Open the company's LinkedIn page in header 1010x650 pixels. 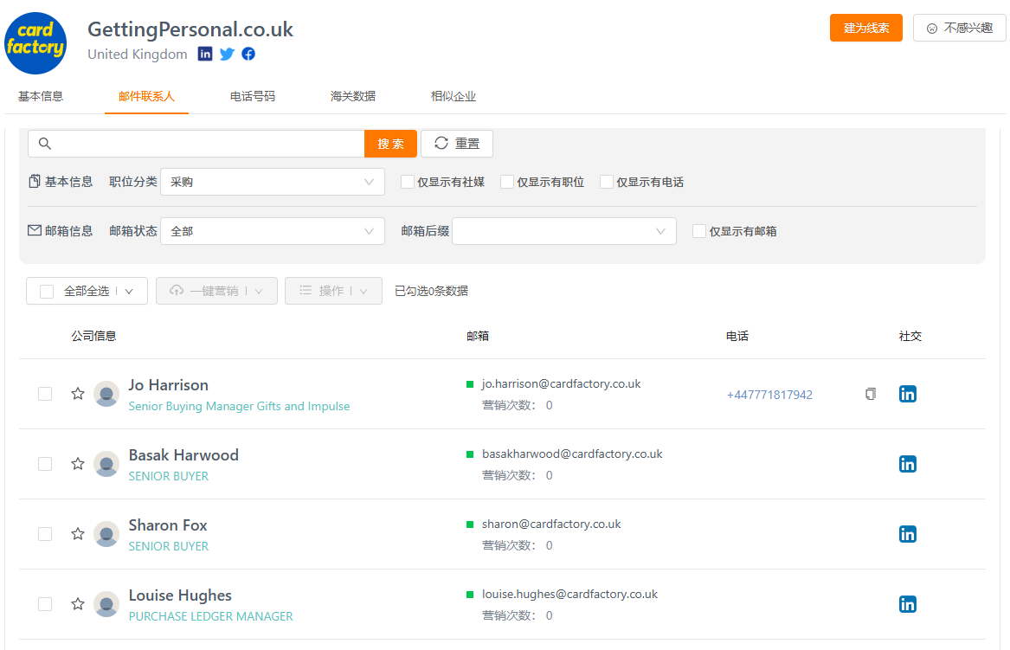[205, 55]
